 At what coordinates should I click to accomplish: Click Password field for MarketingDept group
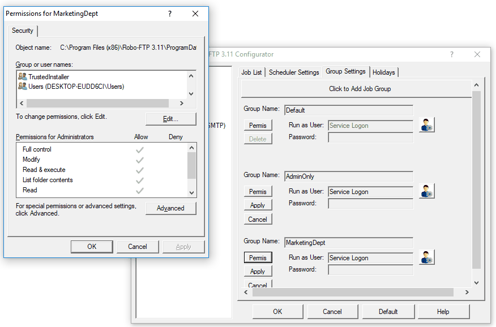pyautogui.click(x=370, y=270)
